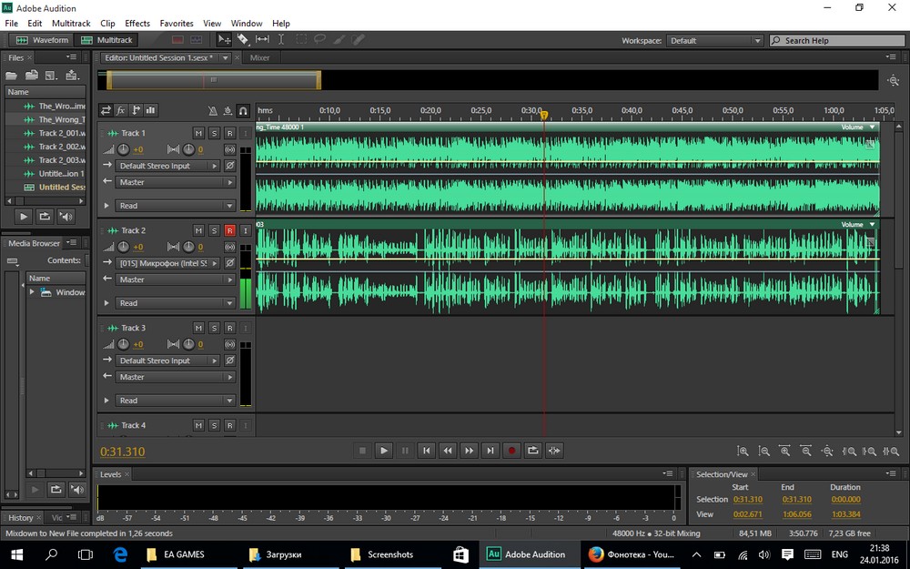This screenshot has height=569, width=910.
Task: Solo Track 2
Action: (x=214, y=230)
